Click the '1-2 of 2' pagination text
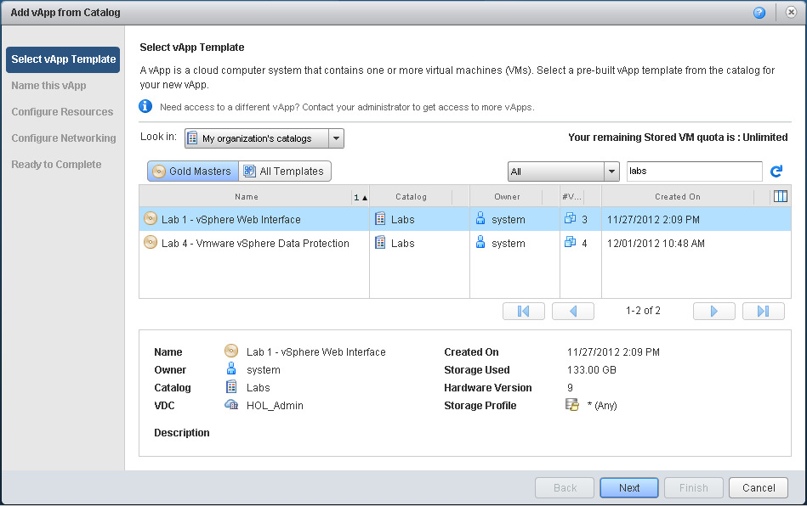Viewport: 807px width, 506px height. [643, 311]
